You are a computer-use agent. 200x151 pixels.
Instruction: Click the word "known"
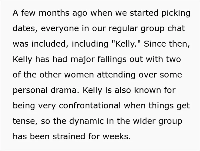[x=147, y=90]
